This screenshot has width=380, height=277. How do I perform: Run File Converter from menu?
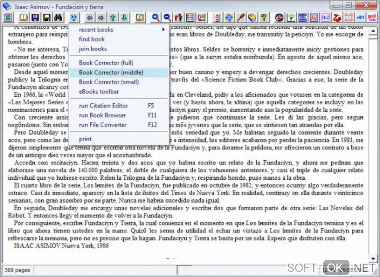(119, 125)
